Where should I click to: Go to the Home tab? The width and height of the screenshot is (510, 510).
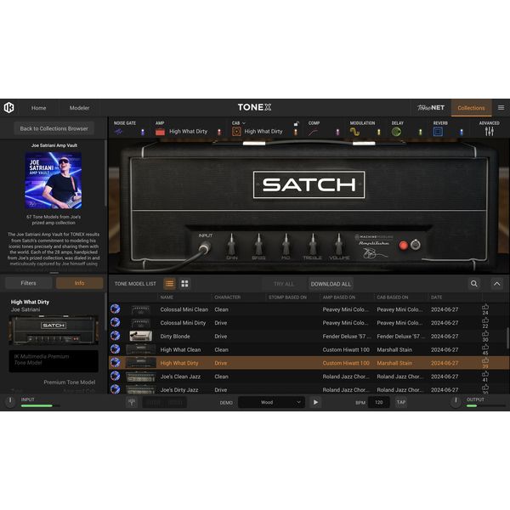[38, 108]
